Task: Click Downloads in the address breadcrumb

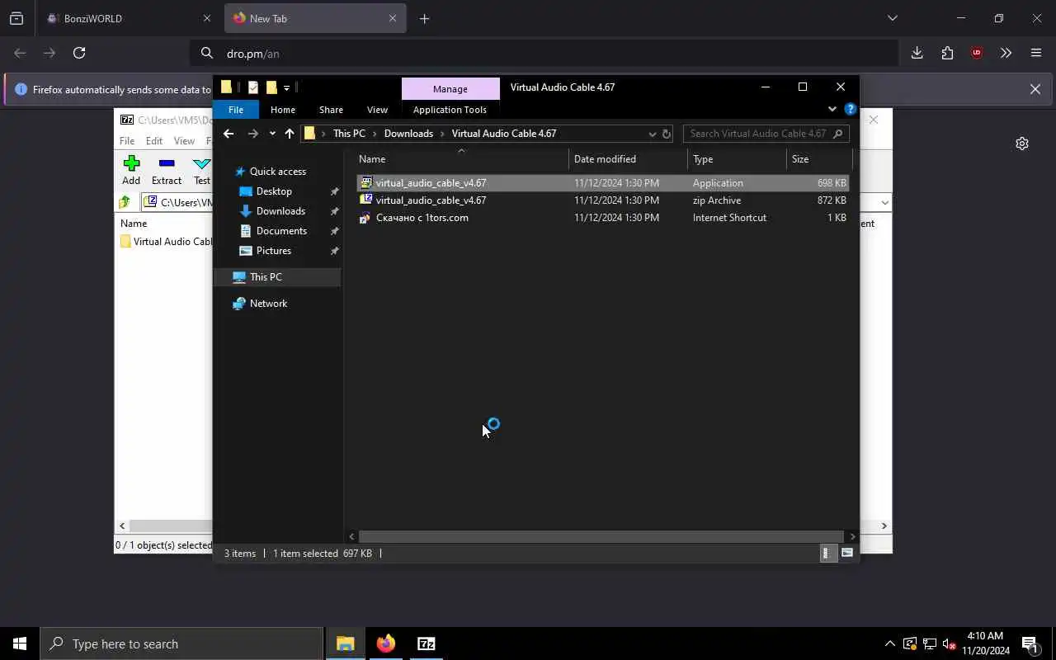Action: [408, 134]
